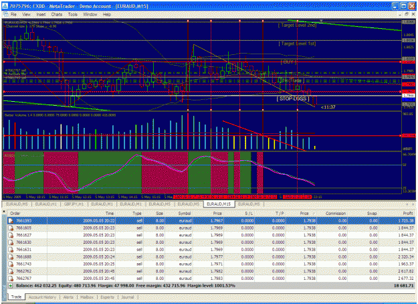Image resolution: width=418 pixels, height=304 pixels.
Task: Switch to the GBPJPY,H1 chart tab
Action: tap(74, 204)
